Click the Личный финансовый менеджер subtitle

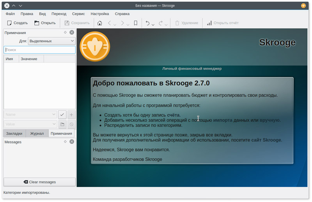tap(192, 69)
